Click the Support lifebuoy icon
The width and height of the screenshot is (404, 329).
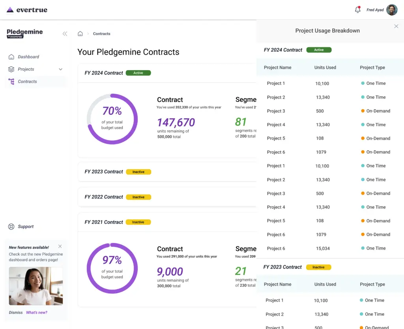tap(11, 226)
